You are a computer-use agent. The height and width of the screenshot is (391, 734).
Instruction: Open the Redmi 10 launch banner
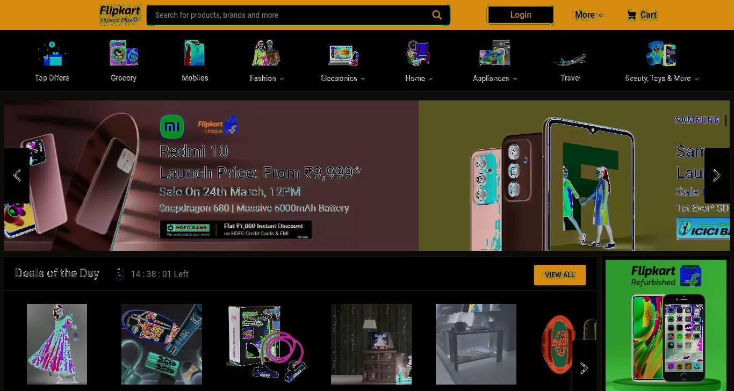[211, 176]
